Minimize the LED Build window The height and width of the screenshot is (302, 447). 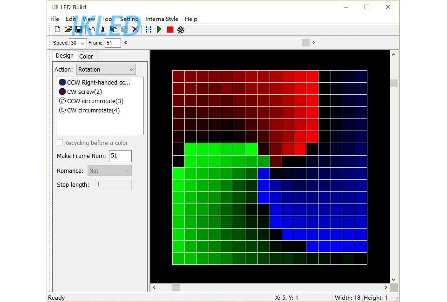(346, 7)
